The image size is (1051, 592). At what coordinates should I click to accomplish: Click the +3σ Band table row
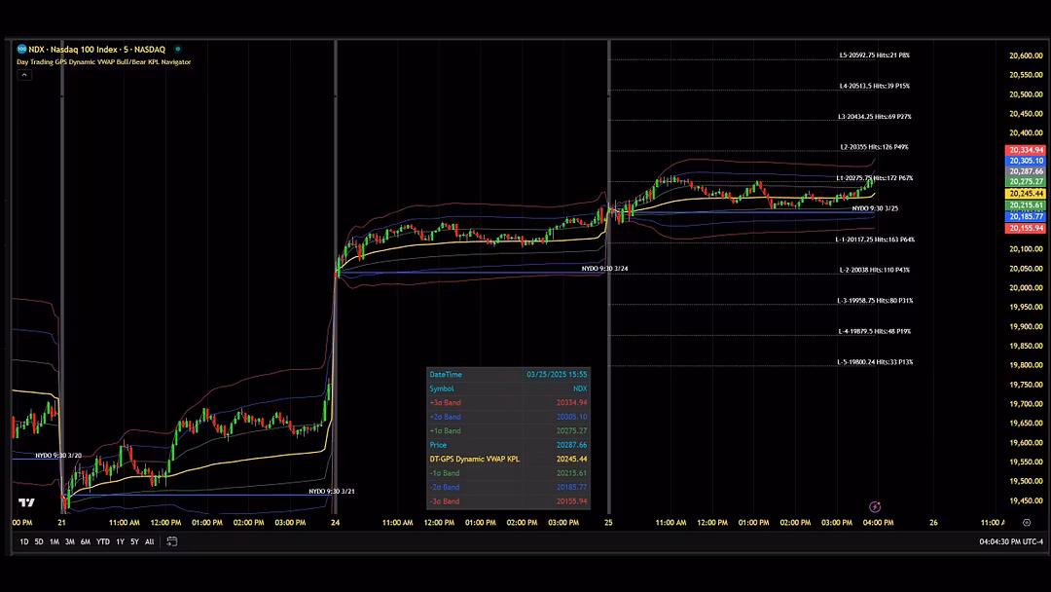tap(508, 403)
